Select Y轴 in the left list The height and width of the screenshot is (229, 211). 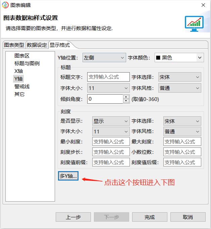(18, 79)
